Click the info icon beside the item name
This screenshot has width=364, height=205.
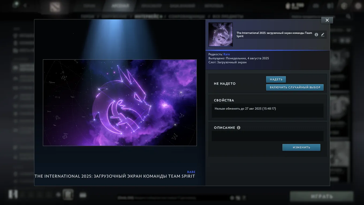[316, 35]
